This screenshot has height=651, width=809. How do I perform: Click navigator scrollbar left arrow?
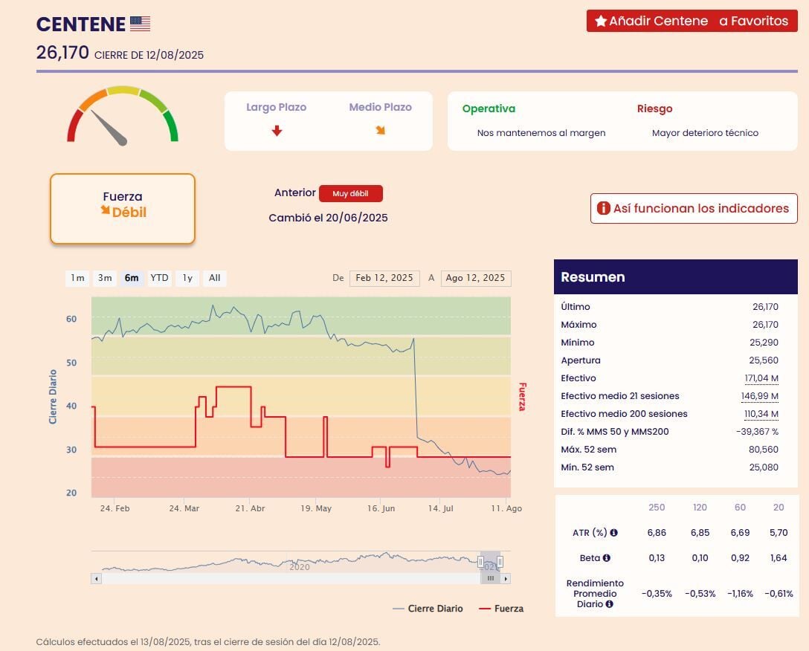96,579
